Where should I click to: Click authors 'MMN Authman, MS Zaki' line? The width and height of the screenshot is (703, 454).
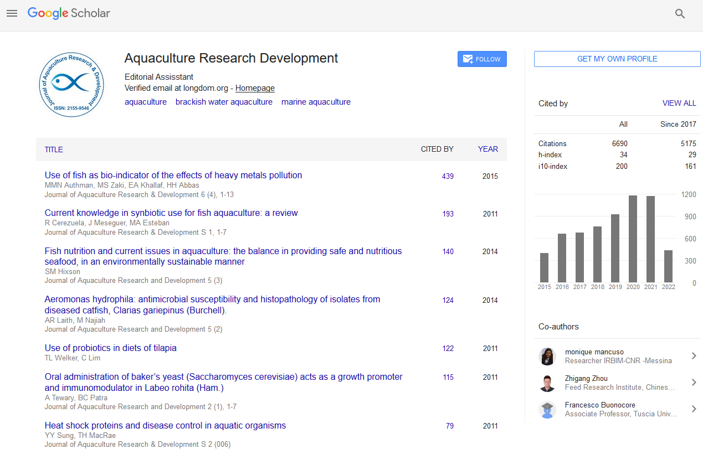click(122, 185)
